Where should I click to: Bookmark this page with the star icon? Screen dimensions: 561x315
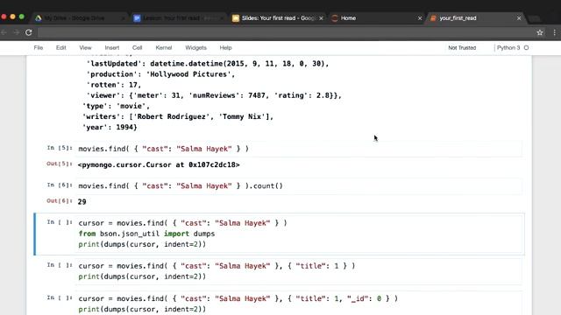point(540,32)
